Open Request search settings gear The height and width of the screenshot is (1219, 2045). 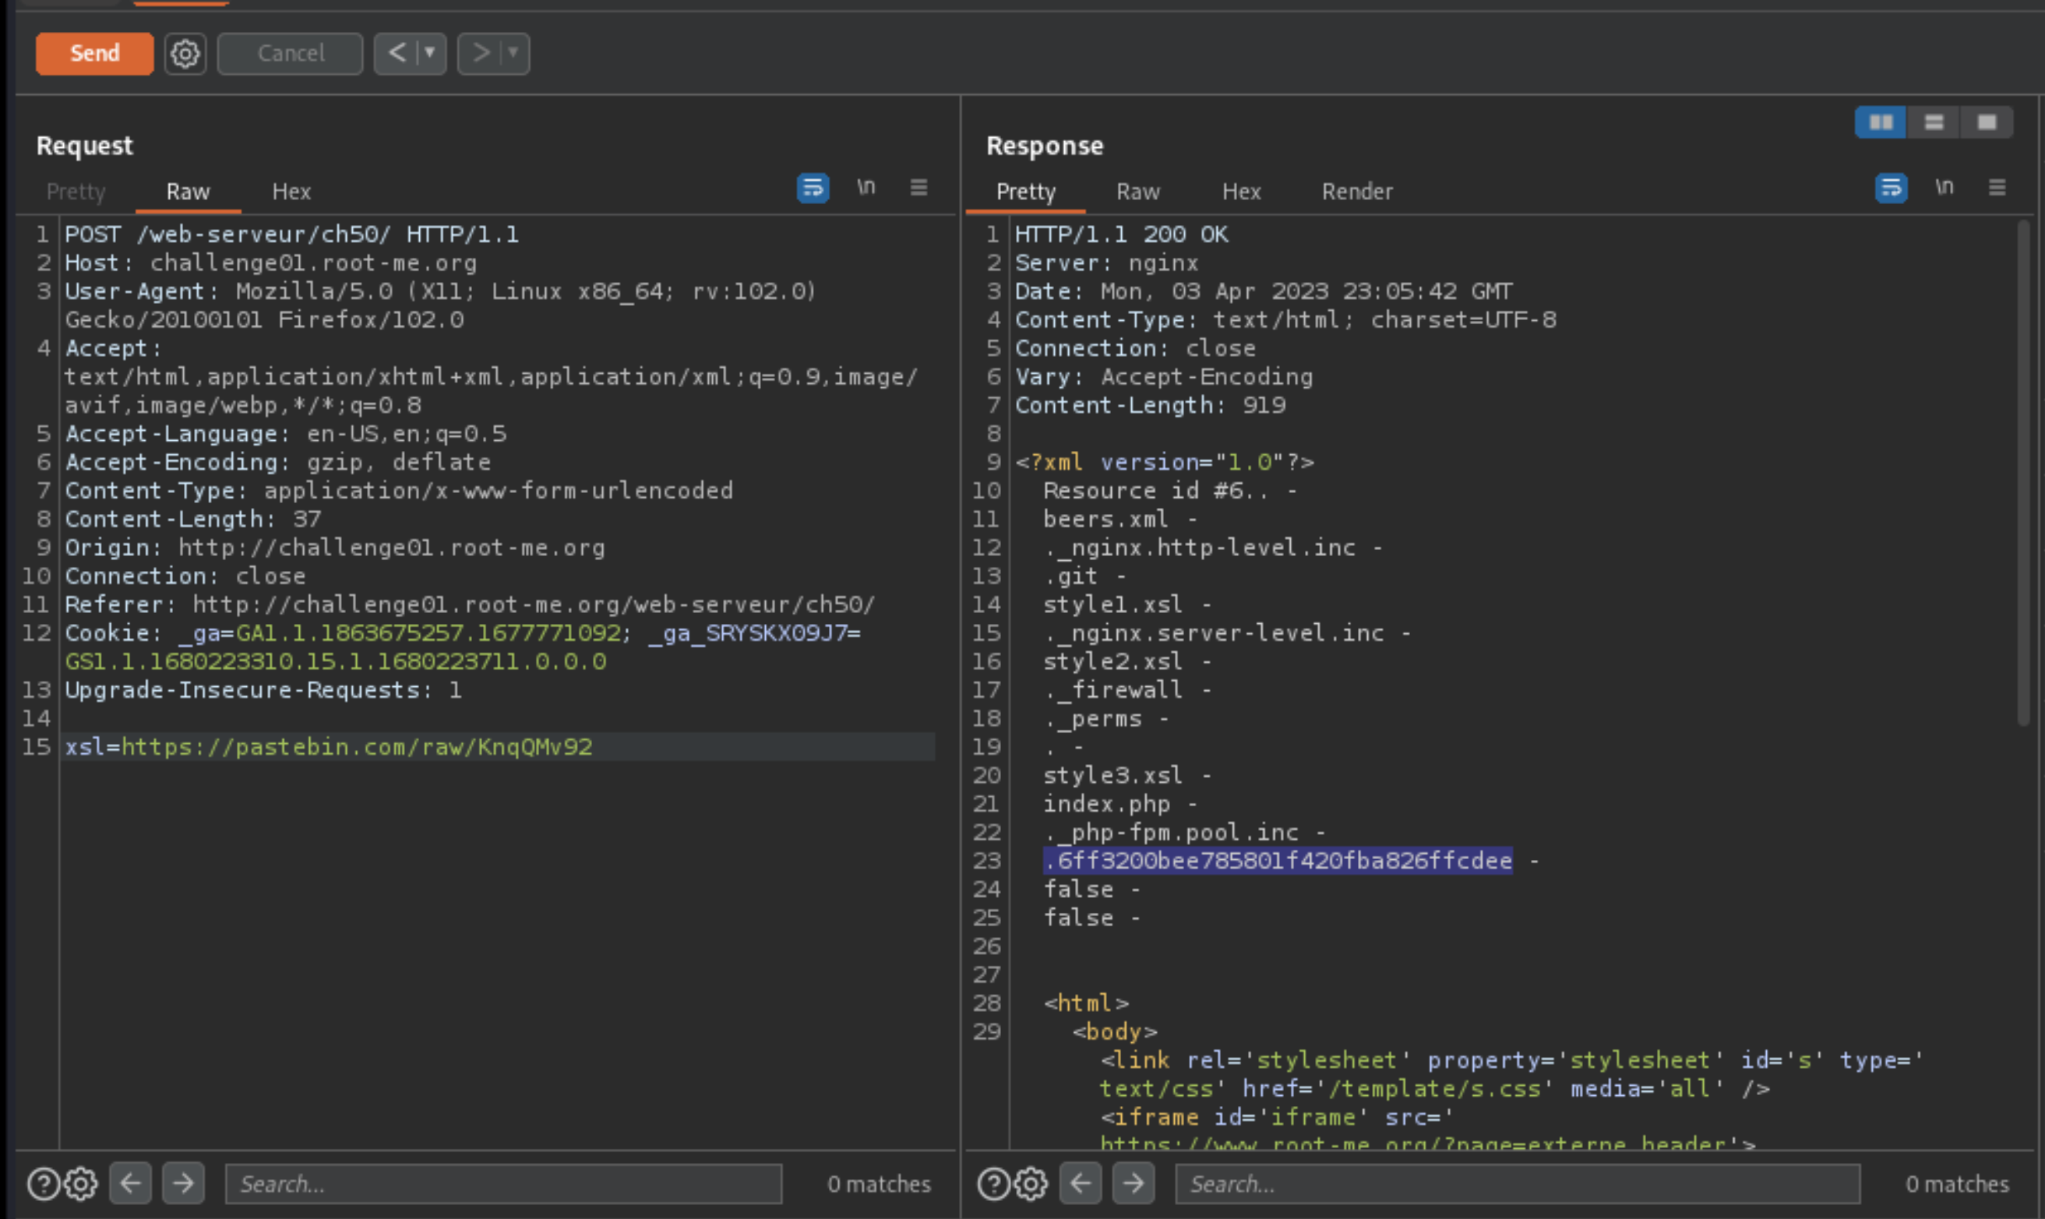tap(80, 1184)
